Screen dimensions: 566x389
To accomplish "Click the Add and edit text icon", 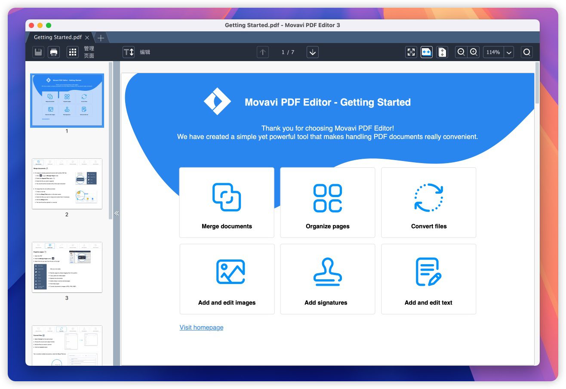I will click(x=428, y=272).
